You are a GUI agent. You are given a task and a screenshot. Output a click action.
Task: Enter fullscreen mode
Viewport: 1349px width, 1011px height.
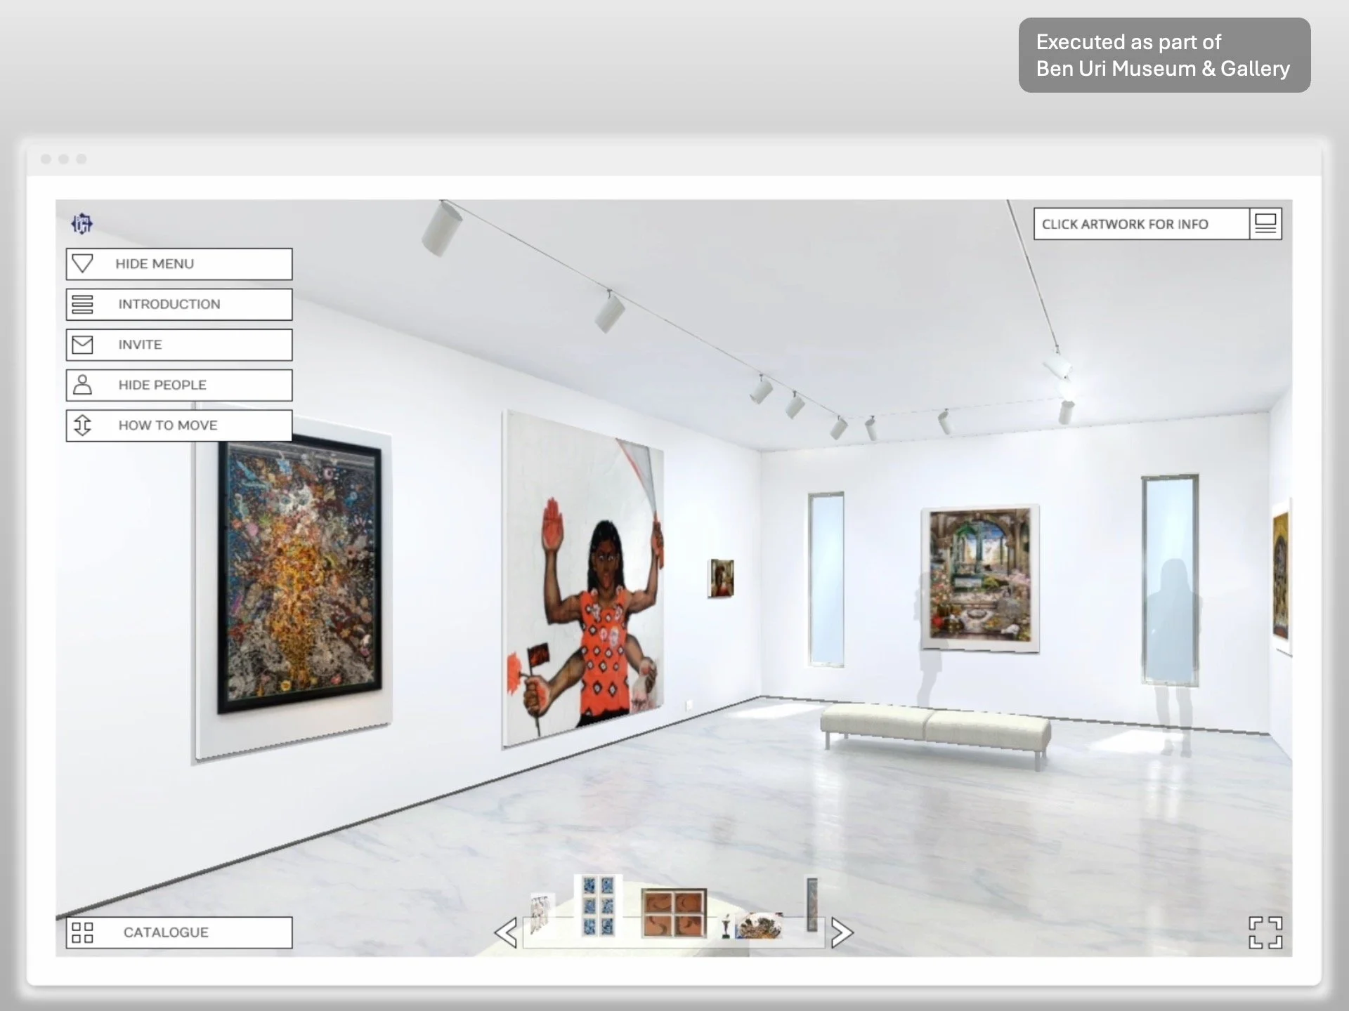click(1265, 932)
